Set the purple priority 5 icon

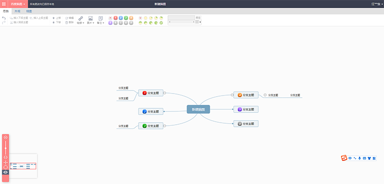point(111,22)
